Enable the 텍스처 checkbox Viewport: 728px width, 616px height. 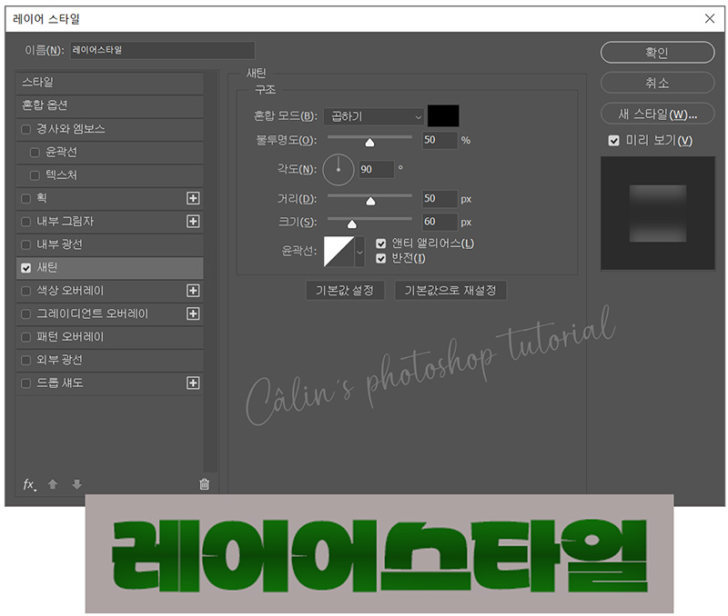coord(35,175)
